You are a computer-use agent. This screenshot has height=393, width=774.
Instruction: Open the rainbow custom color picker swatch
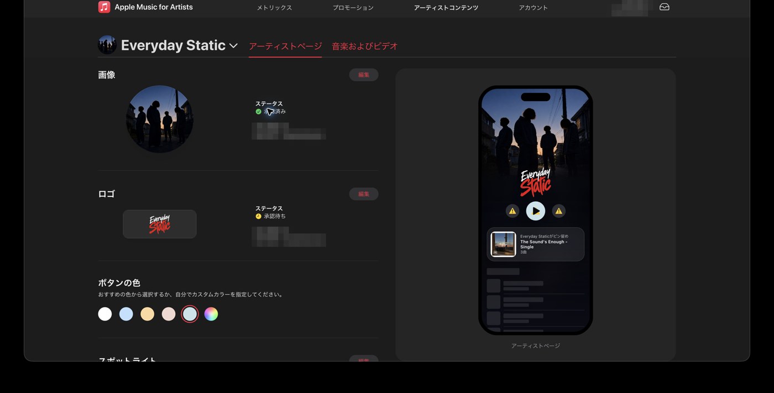click(211, 314)
